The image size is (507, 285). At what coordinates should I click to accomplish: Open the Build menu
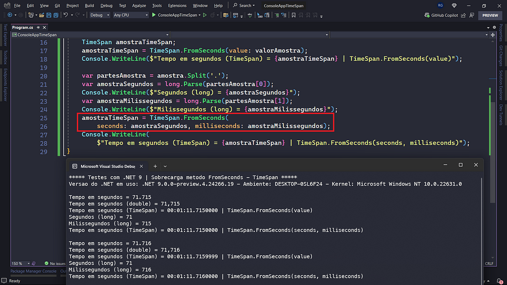coord(89,5)
